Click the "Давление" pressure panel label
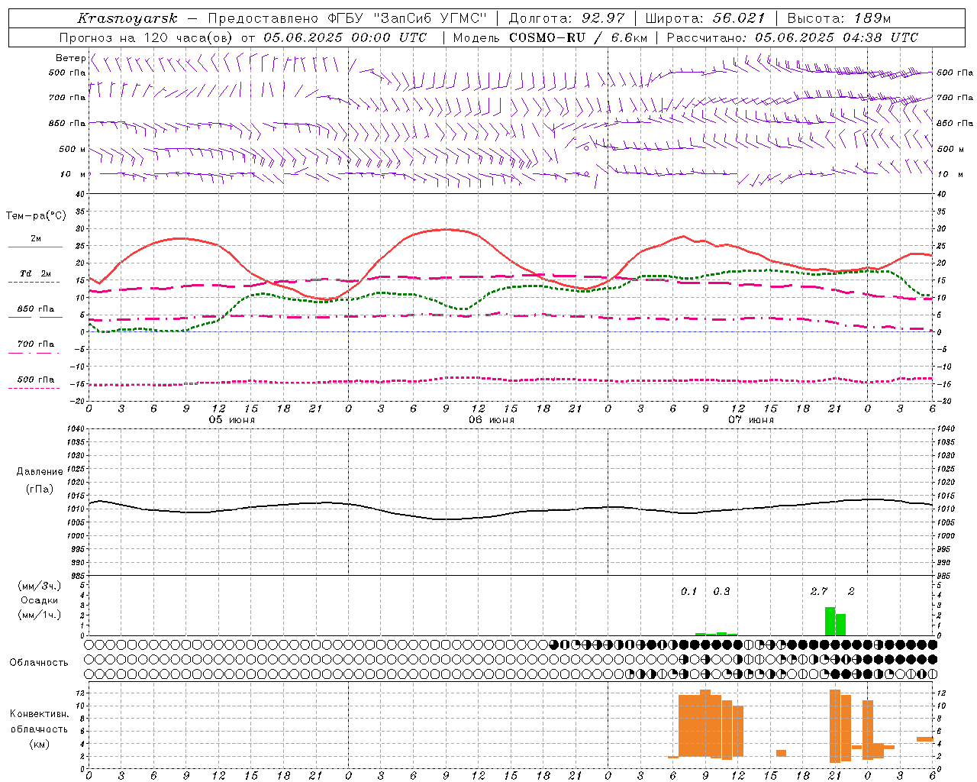Image resolution: width=977 pixels, height=782 pixels. tap(40, 472)
